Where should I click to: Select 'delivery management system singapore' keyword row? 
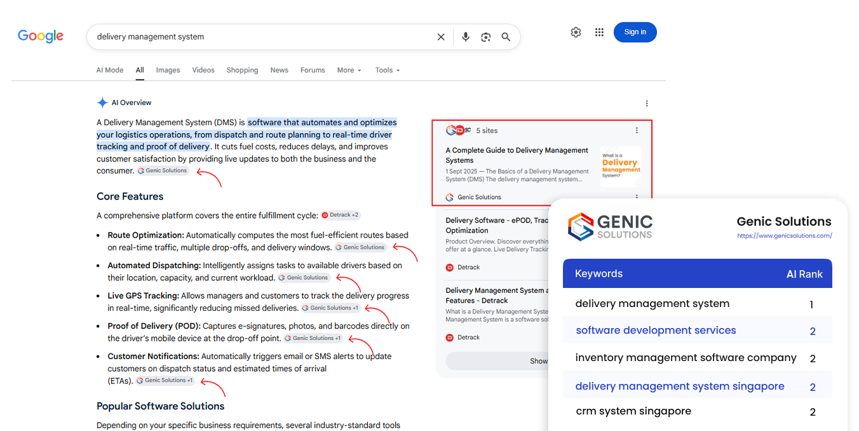698,386
